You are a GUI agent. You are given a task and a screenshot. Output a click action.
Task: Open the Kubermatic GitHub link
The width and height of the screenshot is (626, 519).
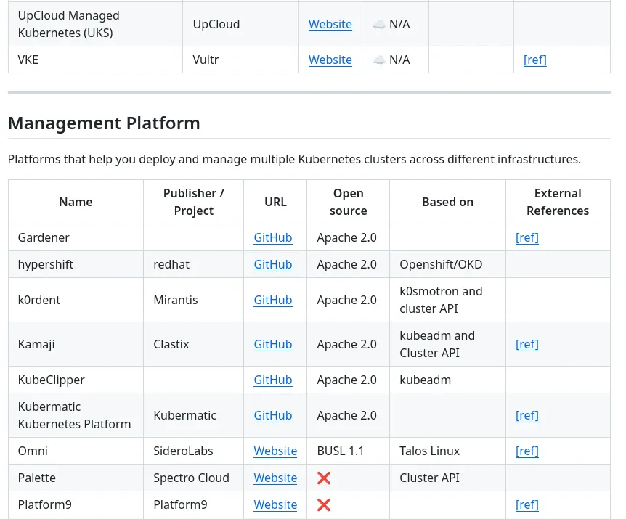pos(272,415)
